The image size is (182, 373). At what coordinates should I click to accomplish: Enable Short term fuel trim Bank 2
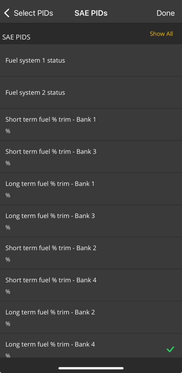tap(91, 253)
